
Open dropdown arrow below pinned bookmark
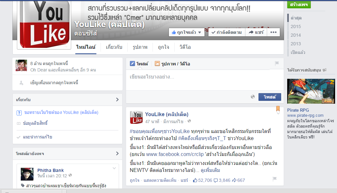click(278, 113)
